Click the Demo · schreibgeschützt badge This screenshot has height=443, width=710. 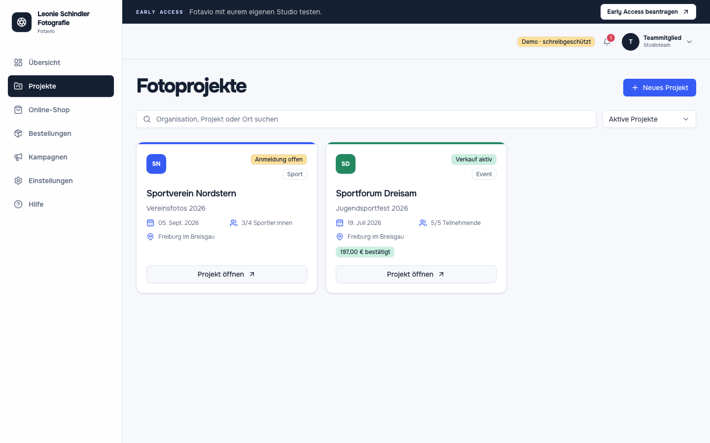[x=556, y=42]
